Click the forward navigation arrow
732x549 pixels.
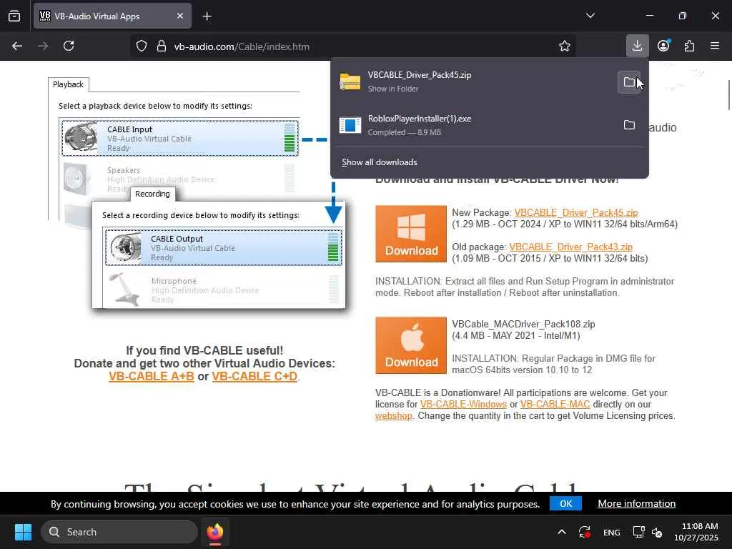point(43,46)
